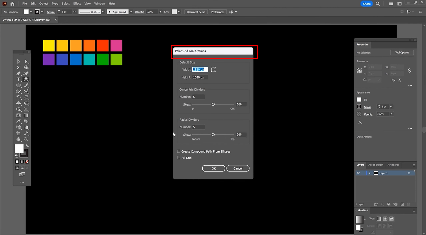The width and height of the screenshot is (426, 235).
Task: Select the Gradient tool in toolbar
Action: coord(26,116)
